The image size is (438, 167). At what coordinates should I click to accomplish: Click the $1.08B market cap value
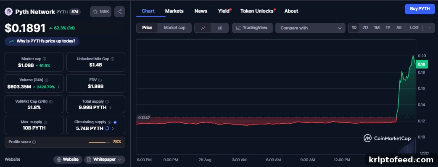26,66
